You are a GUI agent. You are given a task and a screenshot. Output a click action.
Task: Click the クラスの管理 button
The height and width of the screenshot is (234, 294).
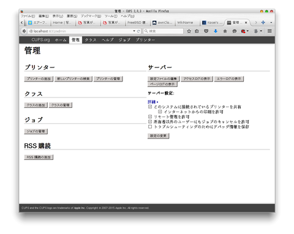click(x=61, y=105)
